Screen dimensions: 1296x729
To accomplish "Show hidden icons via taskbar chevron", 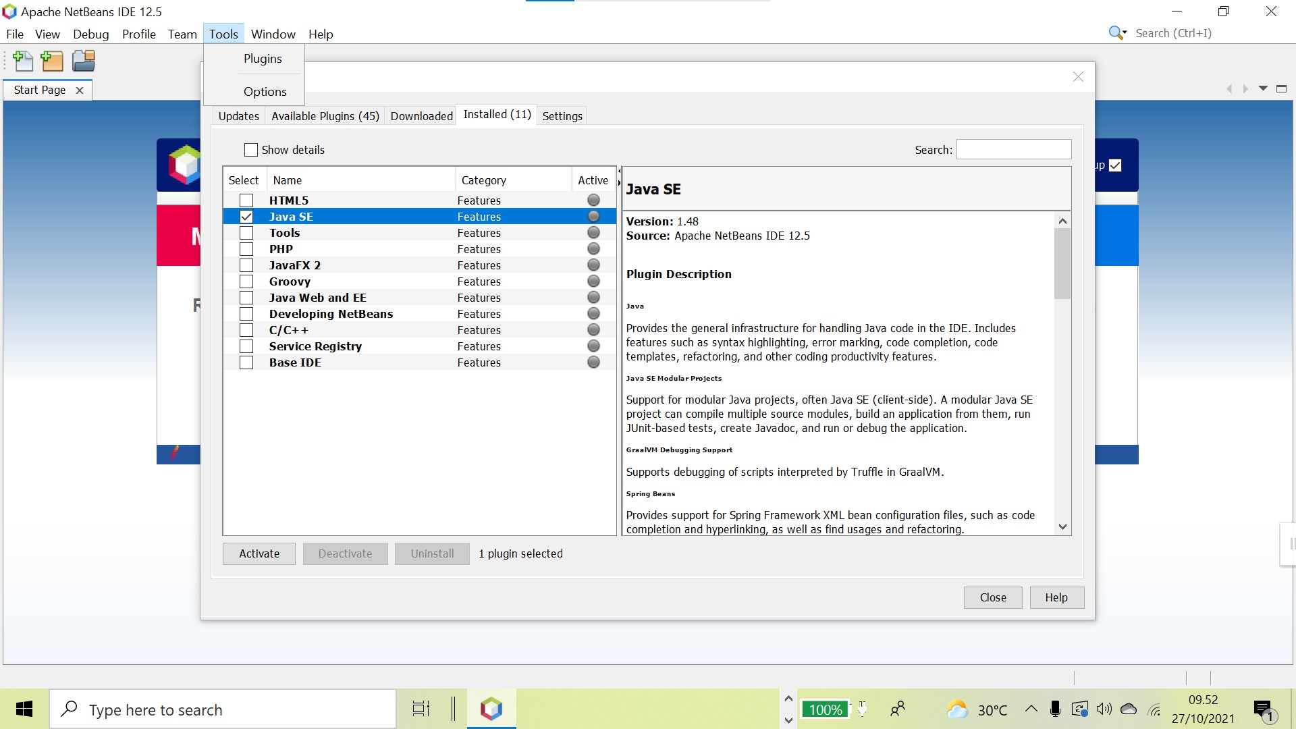I will point(1031,709).
